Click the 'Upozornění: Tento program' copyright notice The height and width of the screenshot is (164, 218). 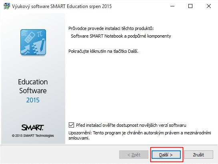click(x=140, y=135)
